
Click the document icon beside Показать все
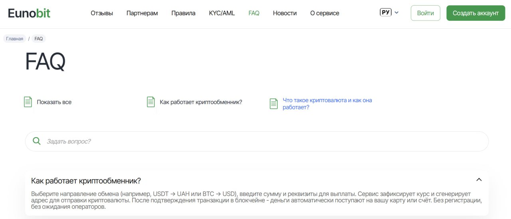pyautogui.click(x=28, y=102)
